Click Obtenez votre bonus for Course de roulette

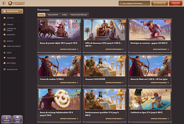point(69,83)
